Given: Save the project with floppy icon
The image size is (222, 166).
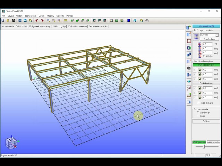Looking at the screenshot, I should click(x=14, y=21).
